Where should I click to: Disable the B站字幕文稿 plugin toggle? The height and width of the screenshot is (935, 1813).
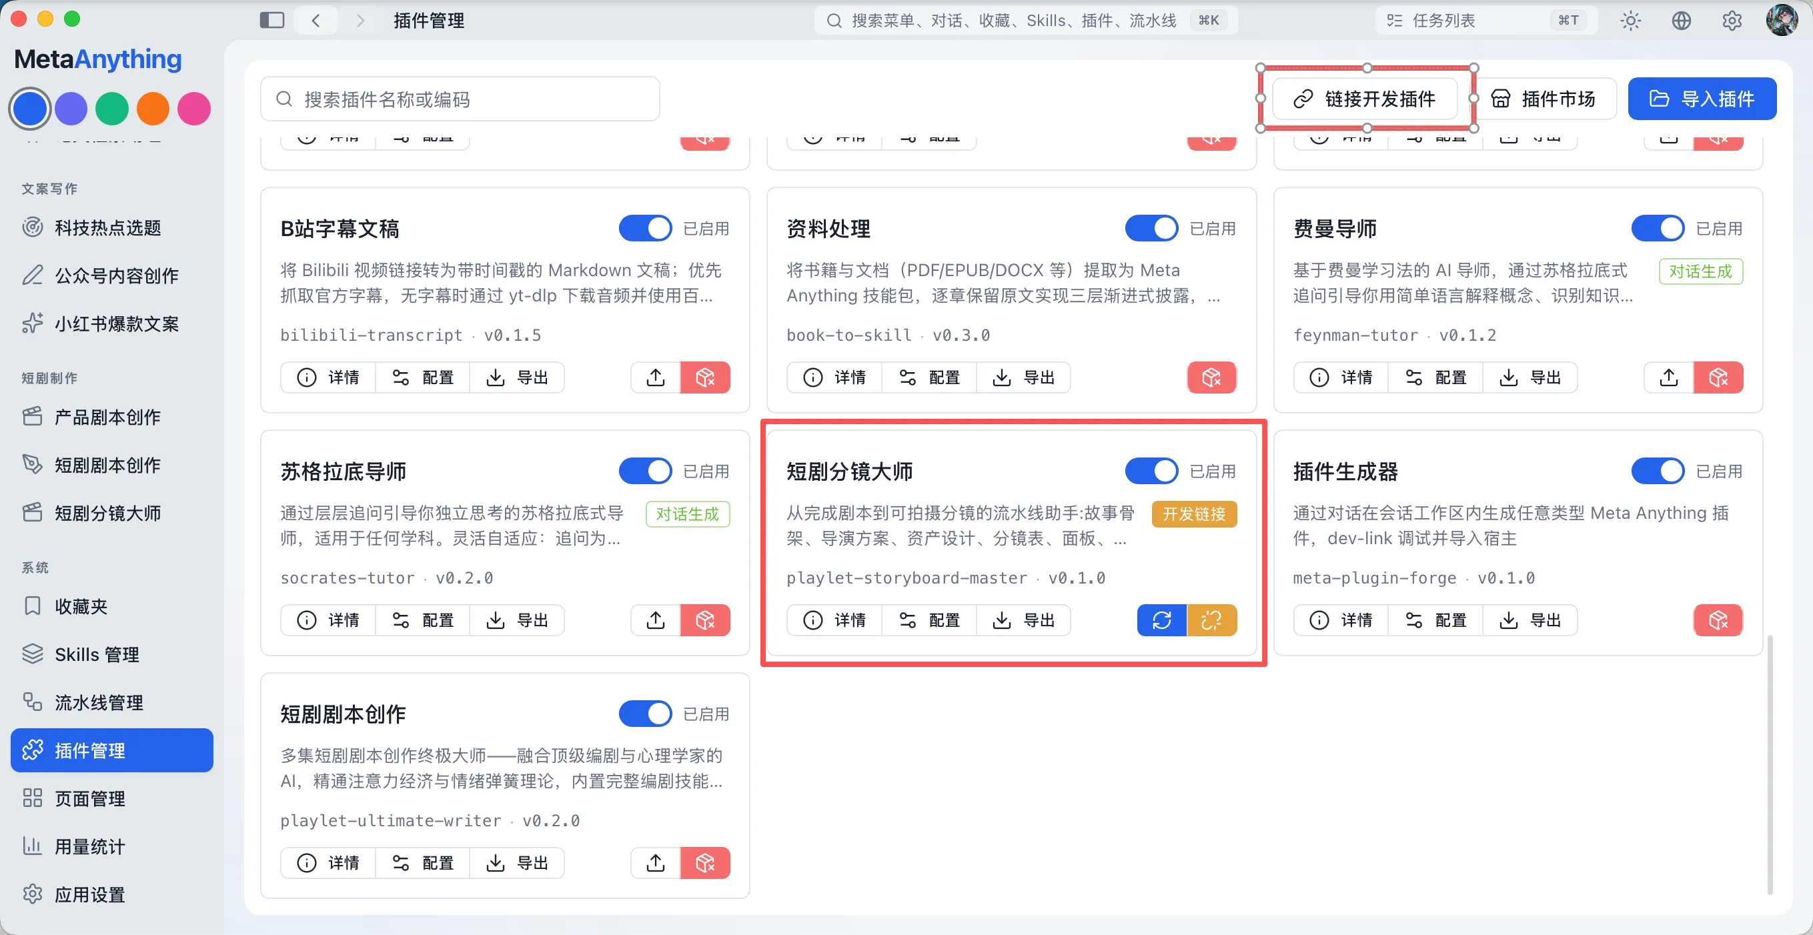pyautogui.click(x=646, y=229)
